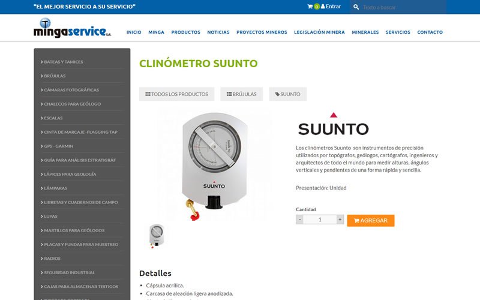Go to Proyectos Mineros menu

(x=262, y=32)
